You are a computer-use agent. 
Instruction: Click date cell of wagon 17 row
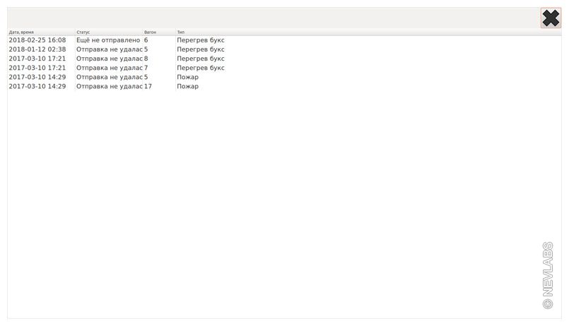click(37, 86)
